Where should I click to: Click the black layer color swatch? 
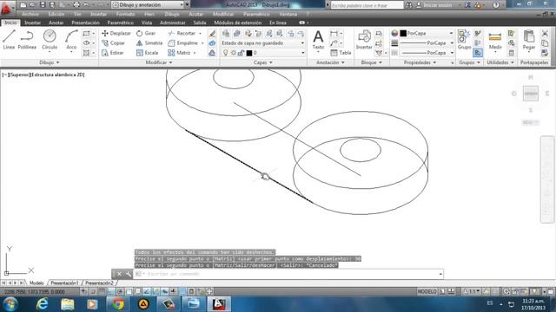249,53
